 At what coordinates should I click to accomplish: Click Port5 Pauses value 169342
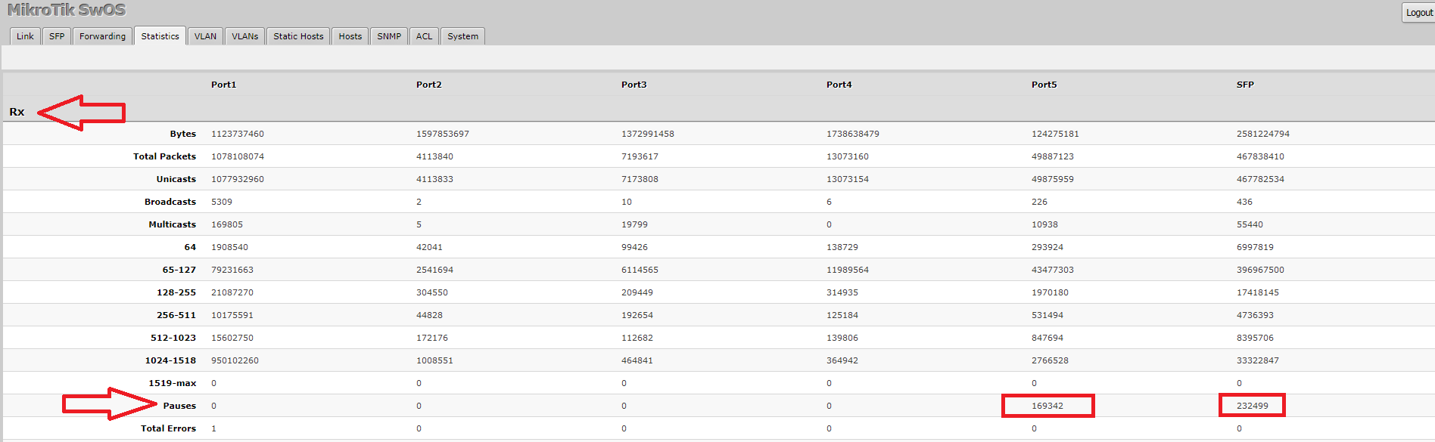(x=1047, y=406)
